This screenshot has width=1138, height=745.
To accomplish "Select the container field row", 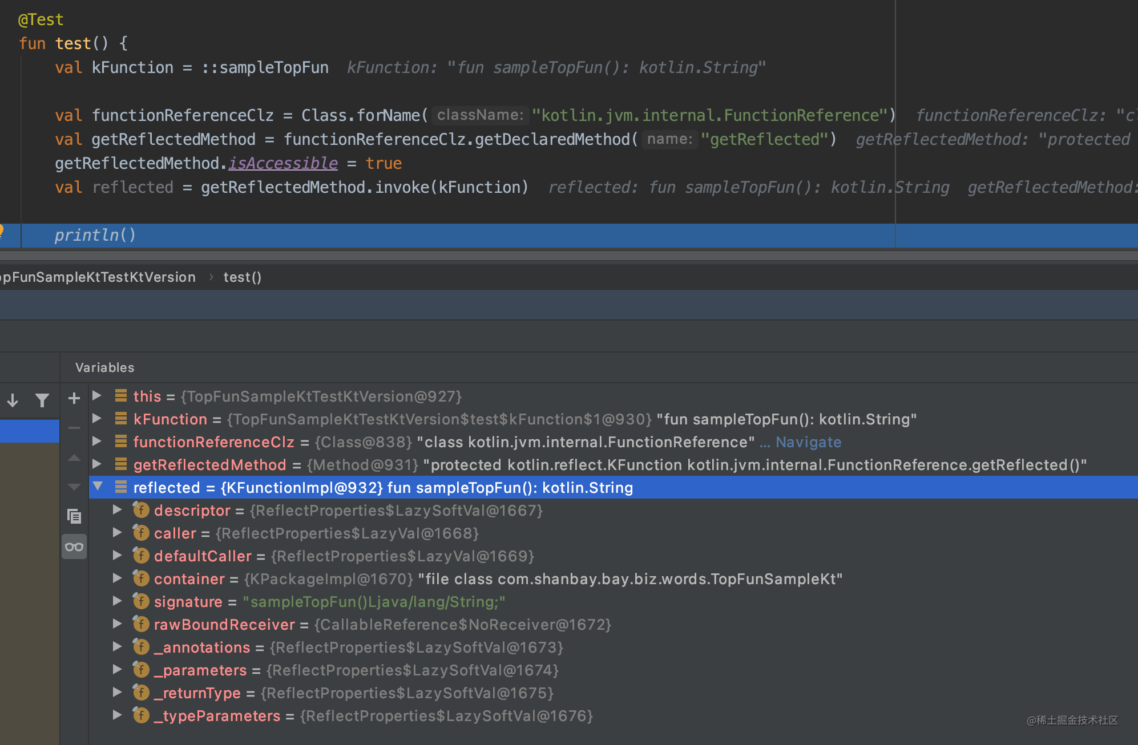I will point(189,579).
